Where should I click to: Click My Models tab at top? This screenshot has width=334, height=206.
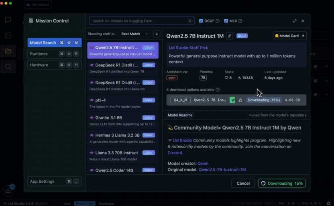[38, 4]
